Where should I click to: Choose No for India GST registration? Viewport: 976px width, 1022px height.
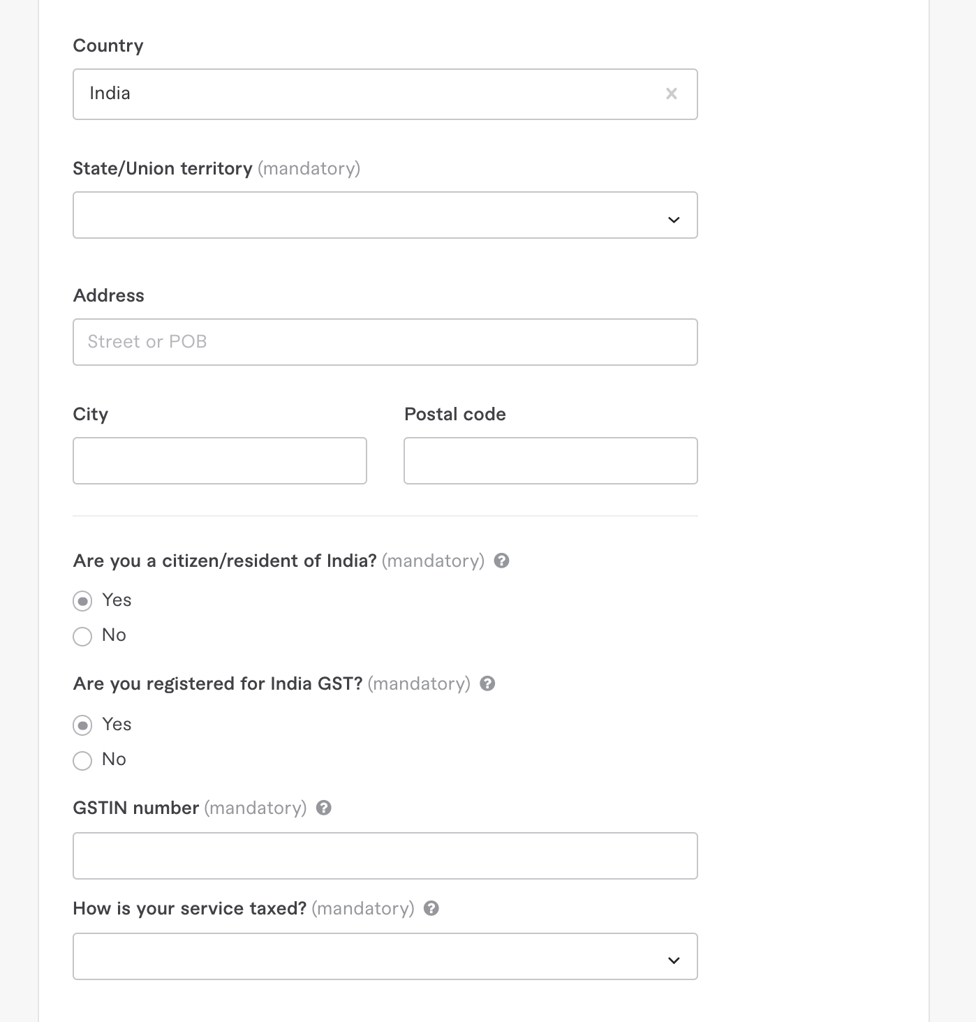click(82, 760)
